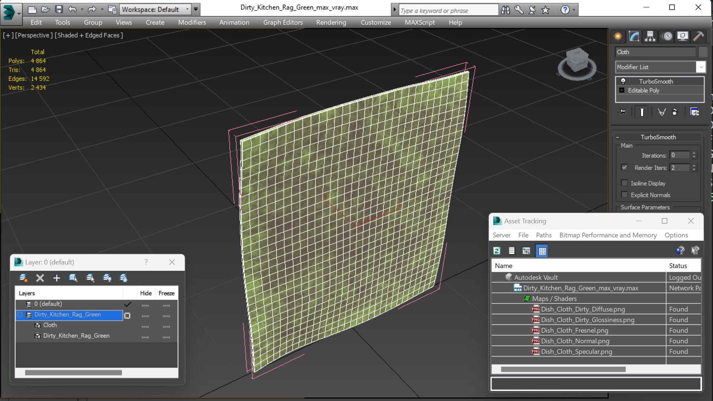713x401 pixels.
Task: Open the MAXScript menu
Action: click(420, 22)
